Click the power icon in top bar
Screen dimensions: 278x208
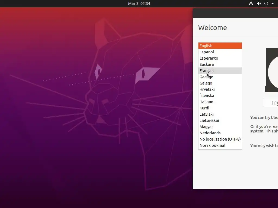click(266, 4)
